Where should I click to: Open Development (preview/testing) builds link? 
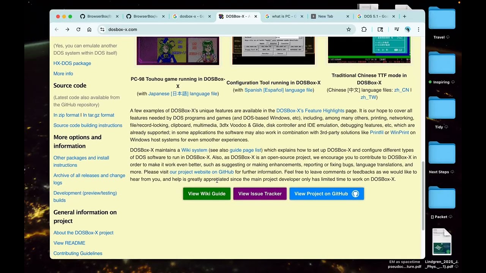[85, 196]
